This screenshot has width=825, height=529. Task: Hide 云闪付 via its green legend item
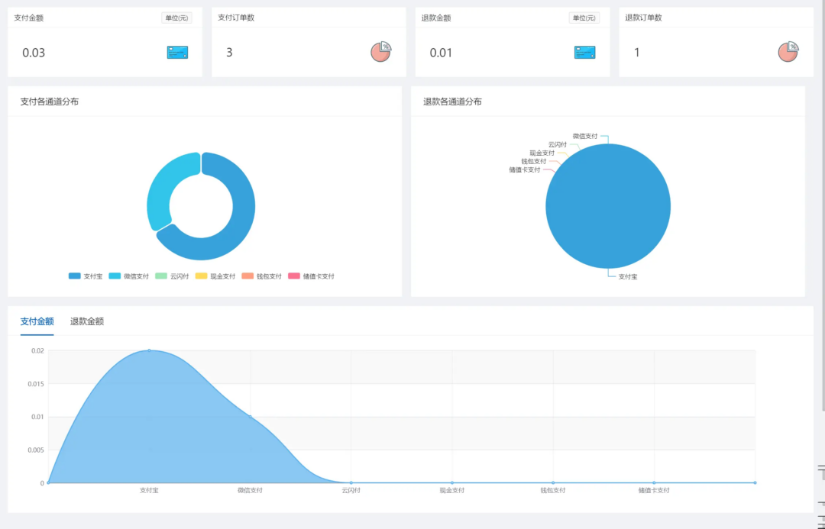click(172, 276)
